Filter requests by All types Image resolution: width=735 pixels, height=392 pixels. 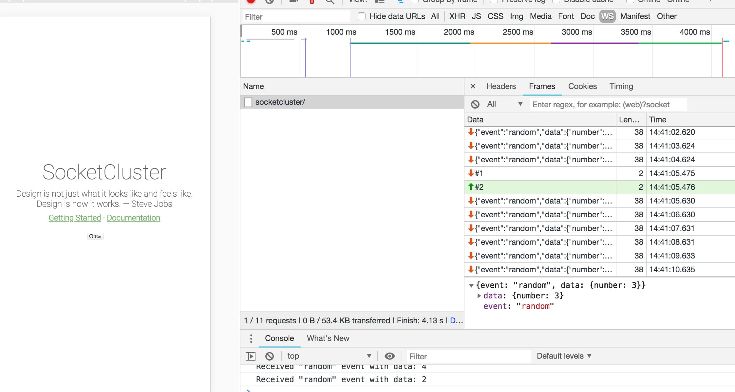click(435, 16)
